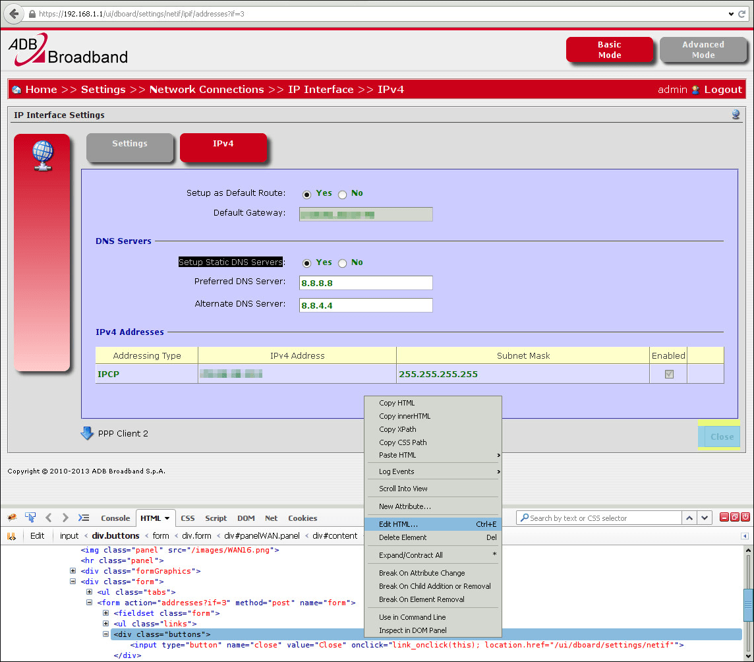Detach Firebug into a new window icon
The image size is (754, 662).
pos(735,517)
